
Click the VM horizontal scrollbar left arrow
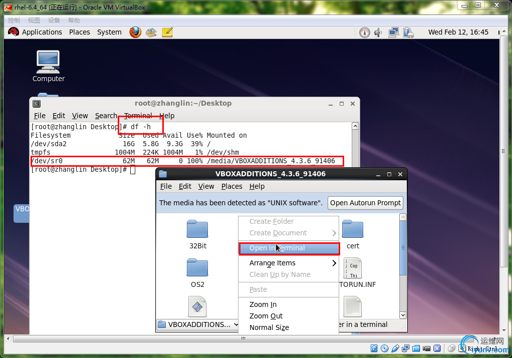coord(8,339)
